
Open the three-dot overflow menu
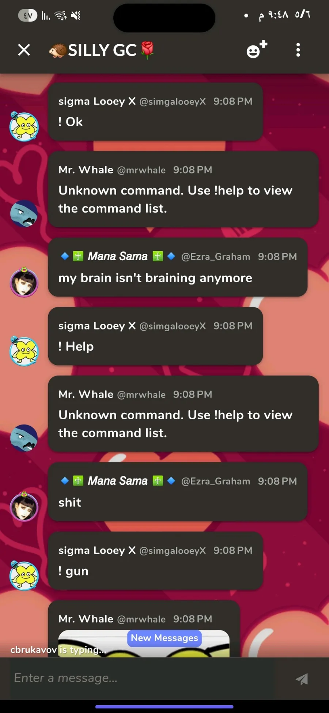coord(298,50)
